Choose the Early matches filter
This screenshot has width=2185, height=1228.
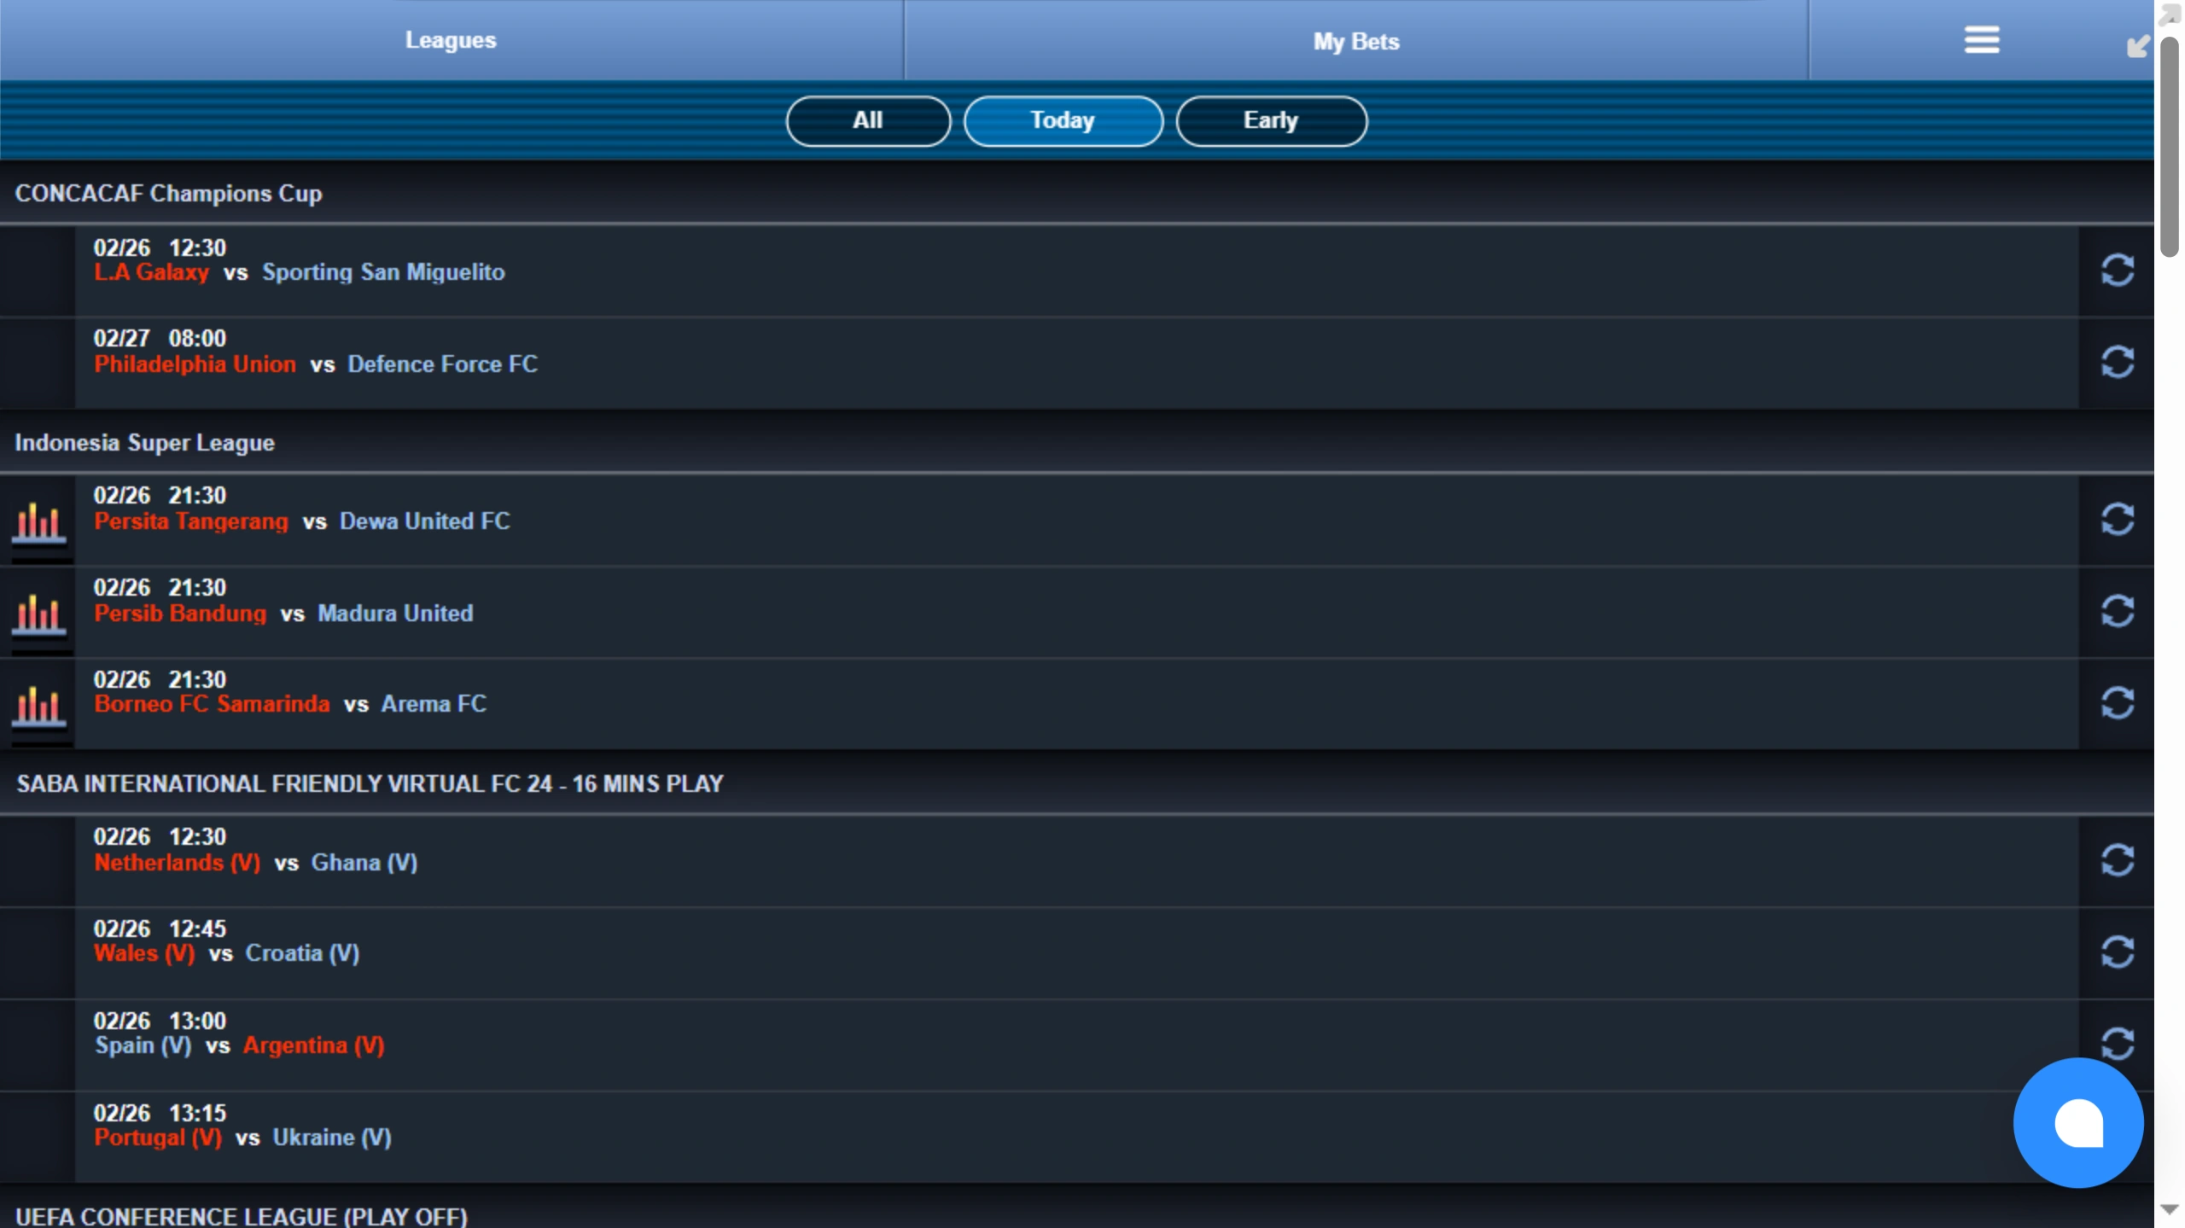click(x=1271, y=121)
